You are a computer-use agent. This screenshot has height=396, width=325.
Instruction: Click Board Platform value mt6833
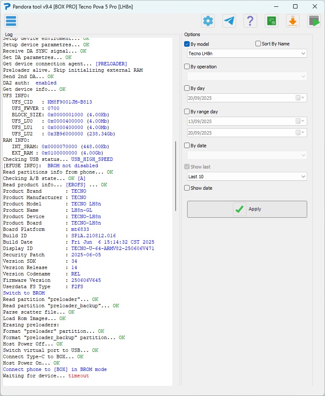pyautogui.click(x=80, y=229)
